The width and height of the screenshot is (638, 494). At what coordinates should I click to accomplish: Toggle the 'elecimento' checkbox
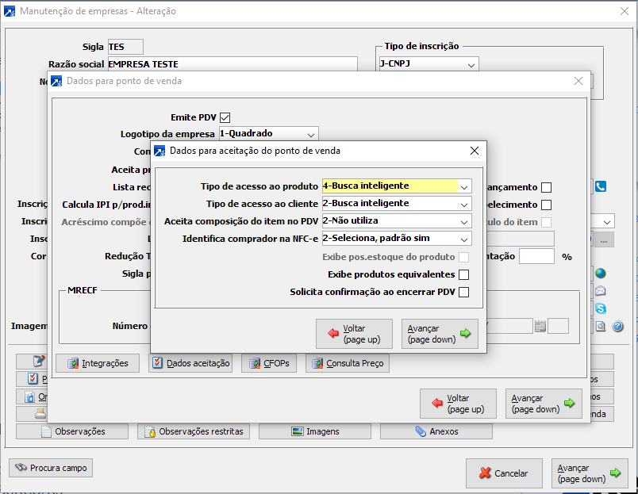547,205
